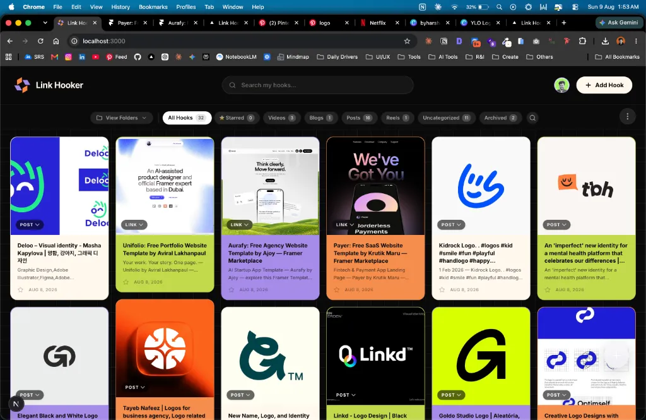The image size is (646, 420).
Task: Open POST type dropdown on tbh card
Action: 556,225
